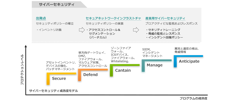Select the text セキュリティポリシーの確立

55,23
